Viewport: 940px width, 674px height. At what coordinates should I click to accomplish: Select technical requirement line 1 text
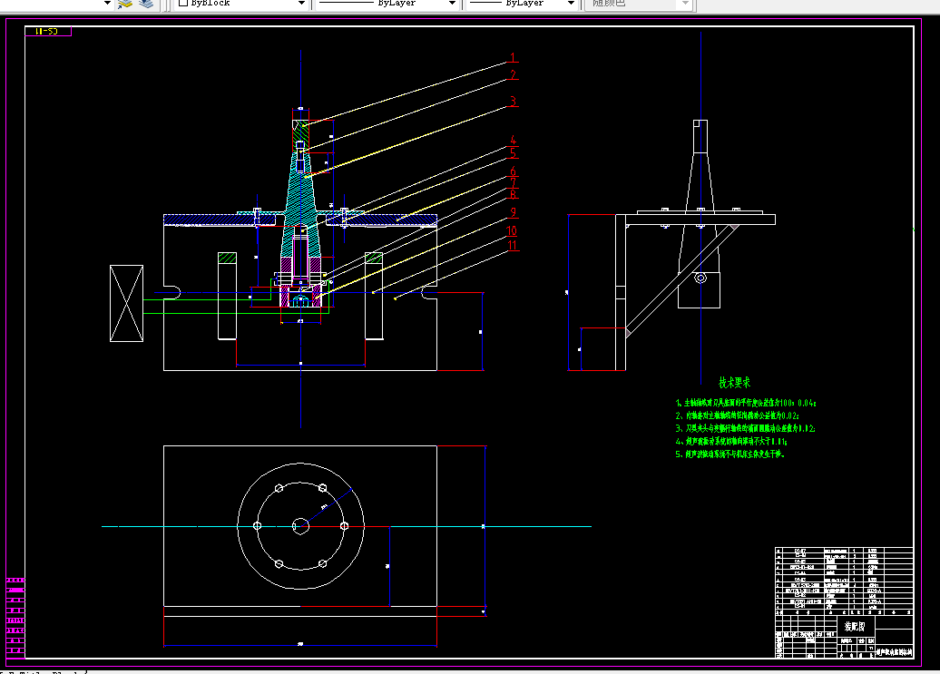coord(746,403)
